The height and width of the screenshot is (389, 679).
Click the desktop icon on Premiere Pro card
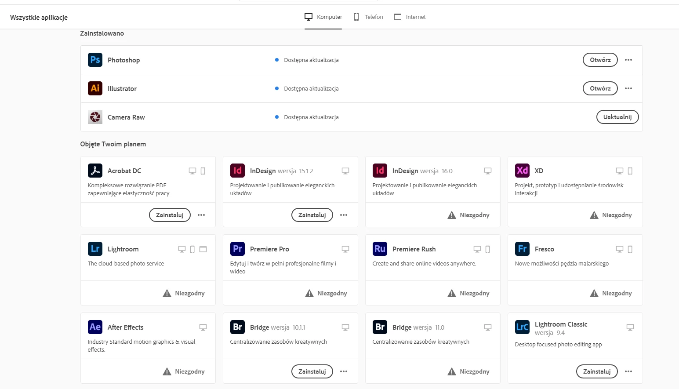[345, 249]
